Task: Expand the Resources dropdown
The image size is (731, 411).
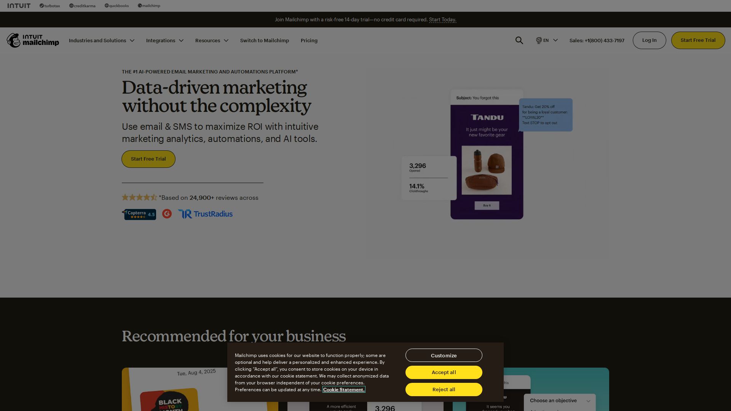Action: point(212,40)
